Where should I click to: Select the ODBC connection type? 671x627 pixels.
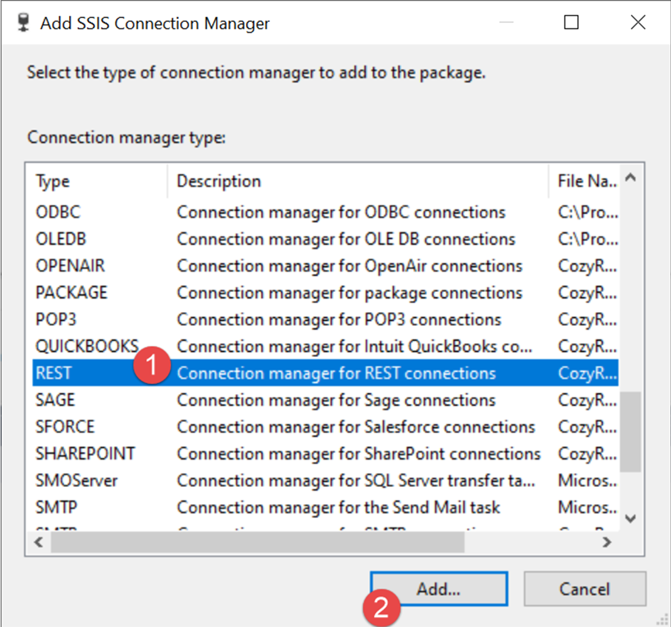pos(58,212)
